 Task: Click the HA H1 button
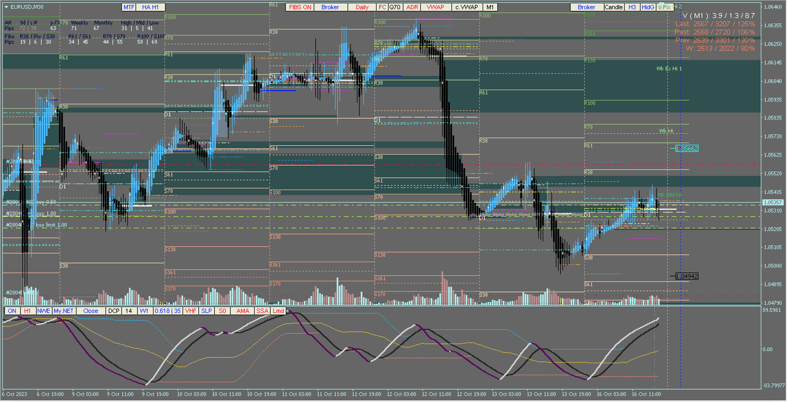pos(150,7)
